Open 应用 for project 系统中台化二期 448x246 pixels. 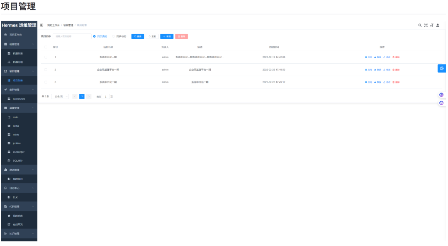coord(369,82)
